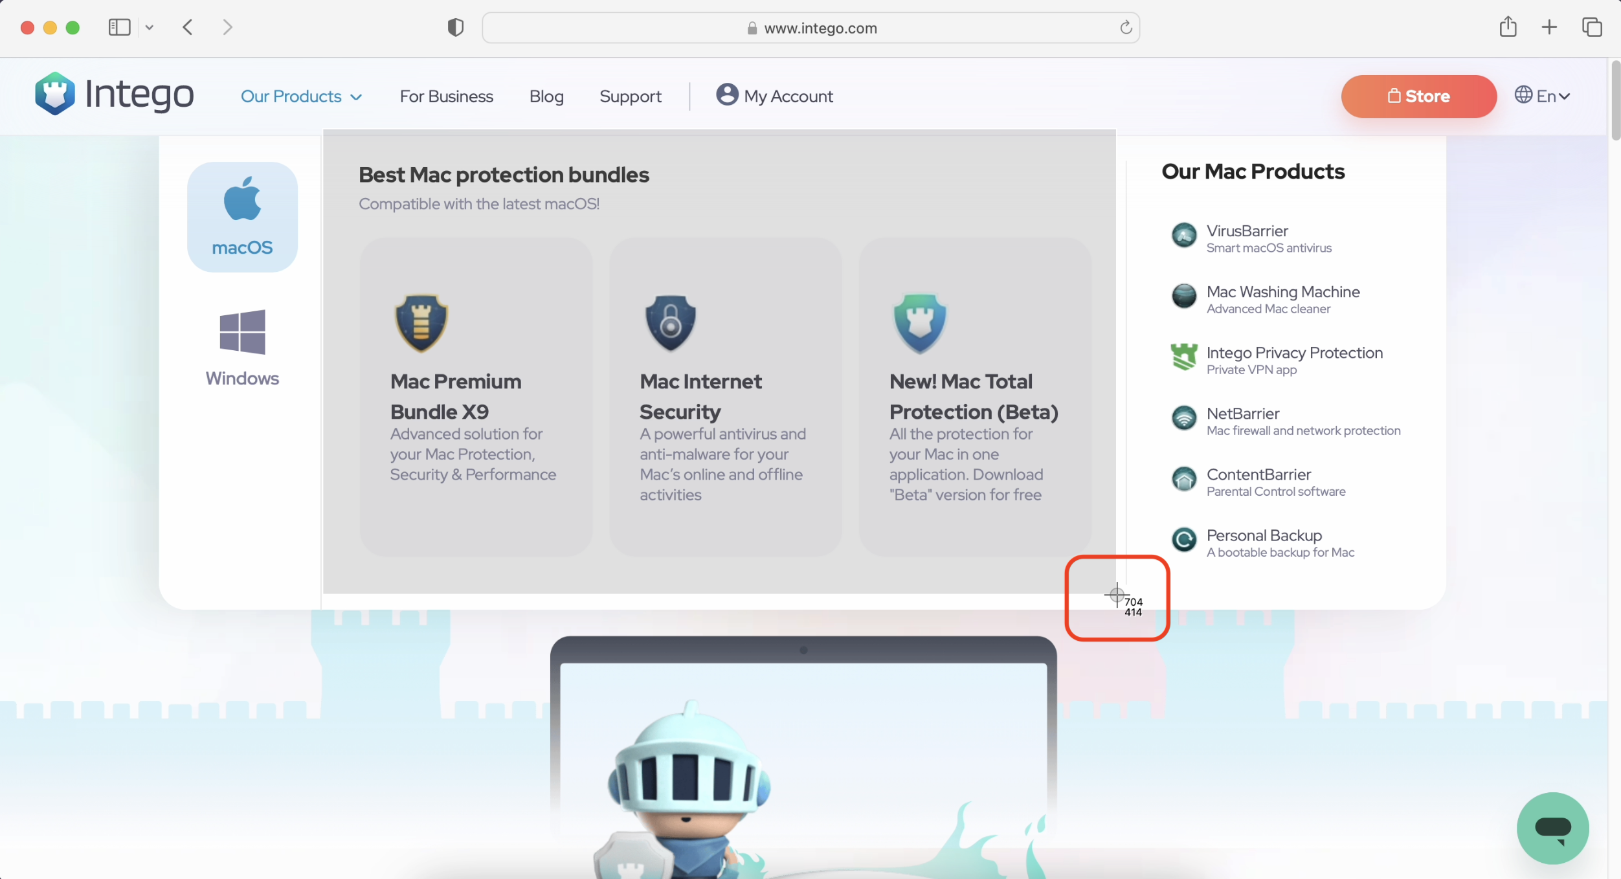This screenshot has height=879, width=1621.
Task: Open VirusBarrier product link
Action: (1247, 231)
